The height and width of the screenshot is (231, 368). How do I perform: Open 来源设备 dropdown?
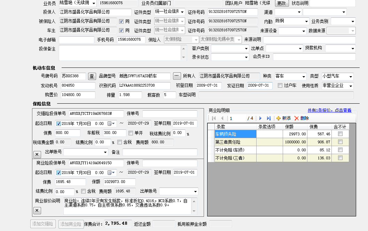304,31
